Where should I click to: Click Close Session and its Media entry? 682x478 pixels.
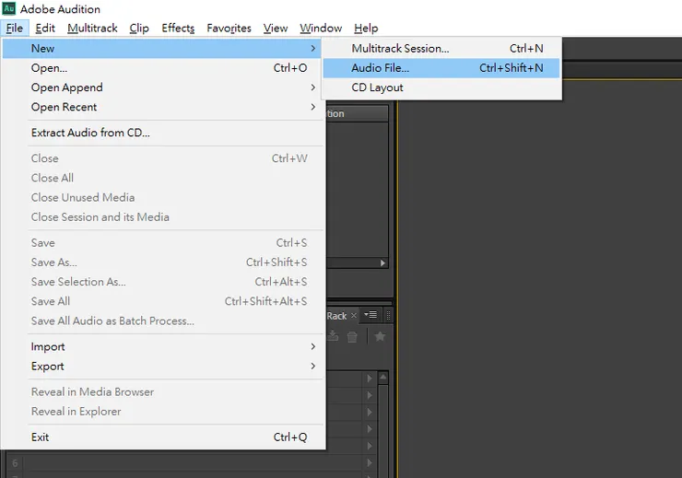163,216
